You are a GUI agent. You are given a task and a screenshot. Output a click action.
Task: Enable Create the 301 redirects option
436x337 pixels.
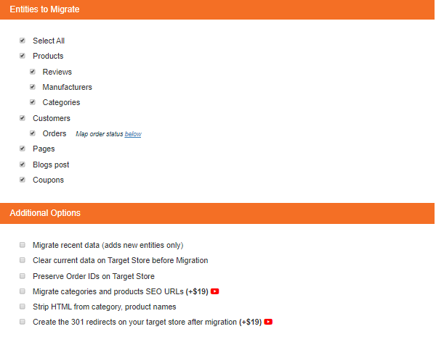tap(23, 322)
